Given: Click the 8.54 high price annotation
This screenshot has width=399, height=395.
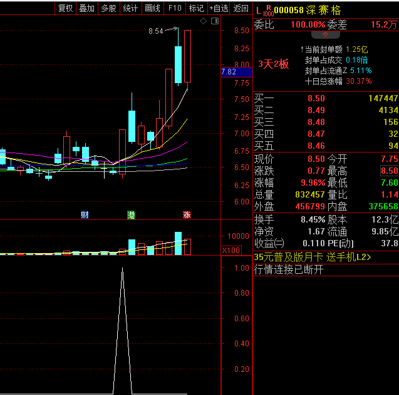Looking at the screenshot, I should click(156, 31).
